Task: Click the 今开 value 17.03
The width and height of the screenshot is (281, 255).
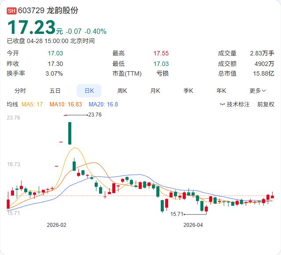Action: coord(55,53)
